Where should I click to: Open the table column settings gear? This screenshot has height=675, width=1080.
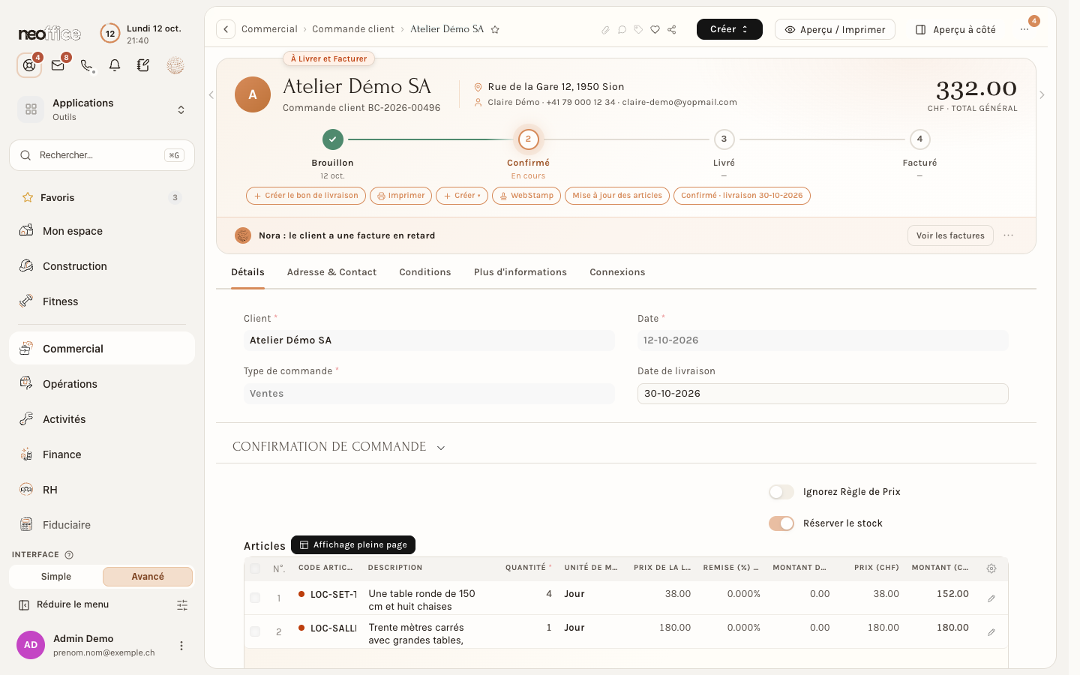click(x=991, y=568)
